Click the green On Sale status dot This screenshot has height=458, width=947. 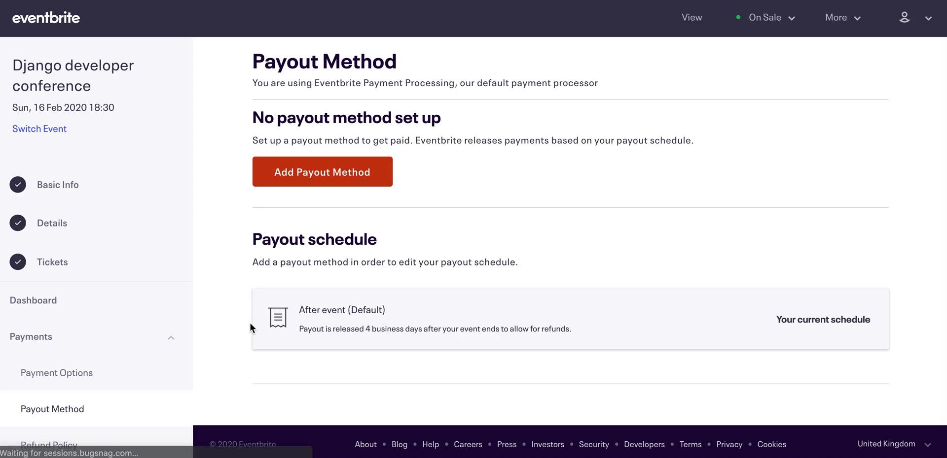[x=738, y=17]
